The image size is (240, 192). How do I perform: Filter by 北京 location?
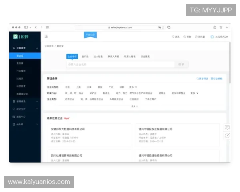point(67,87)
